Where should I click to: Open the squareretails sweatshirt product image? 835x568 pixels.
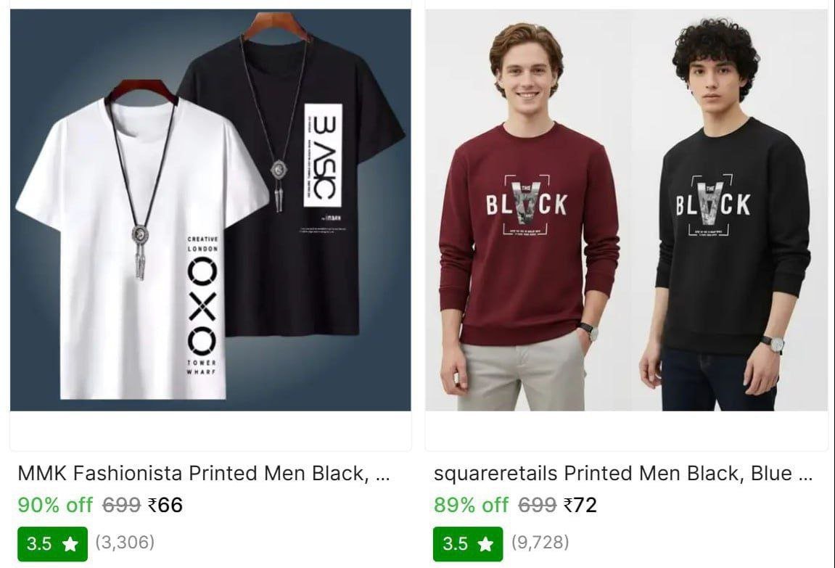pos(626,210)
